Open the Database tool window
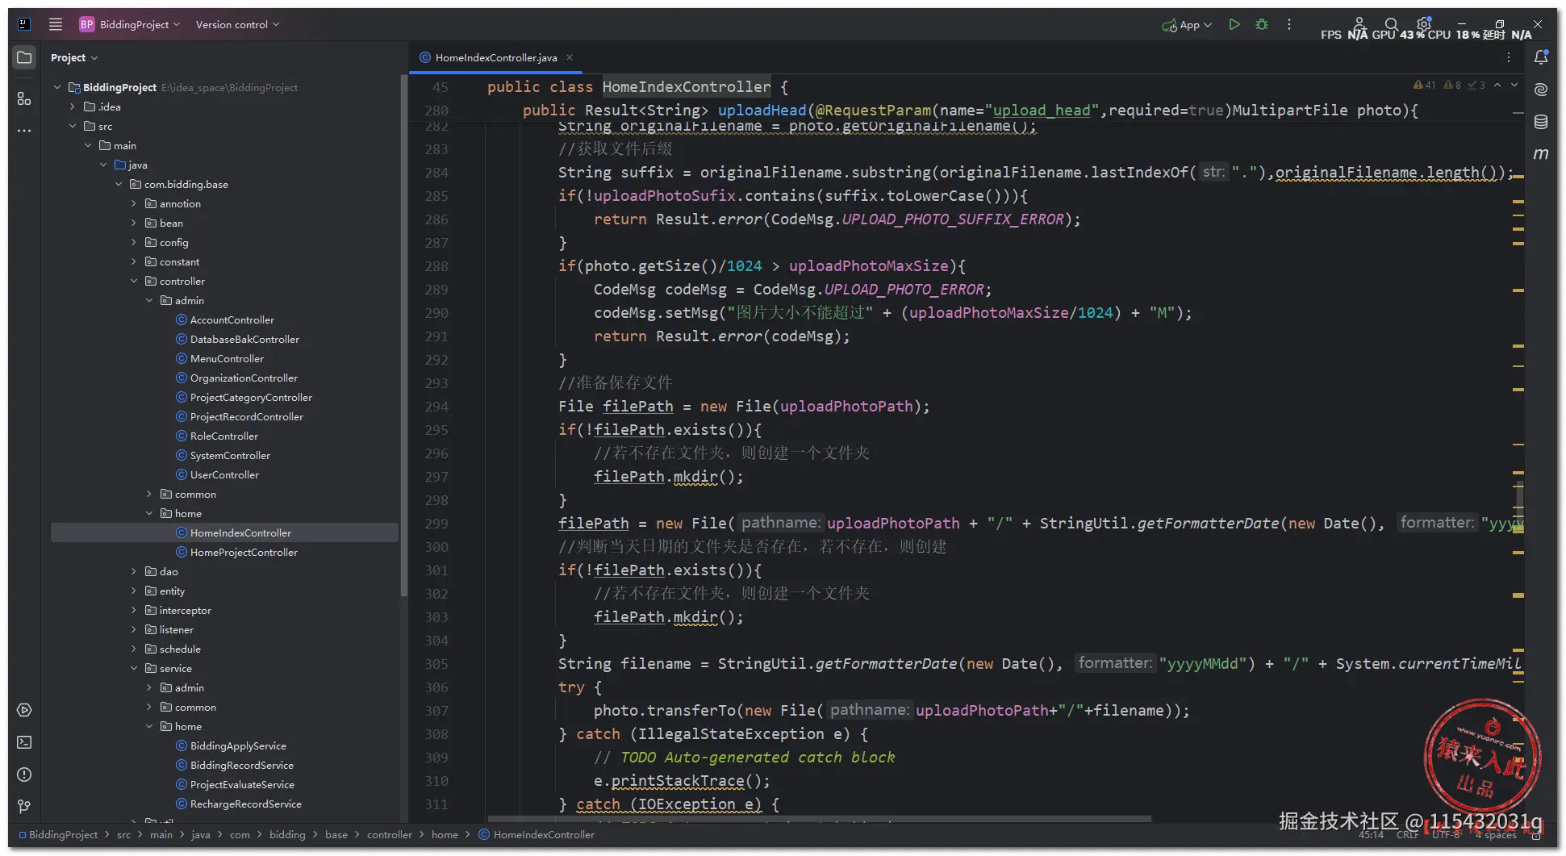Screen dimensions: 1566x856 click(1541, 122)
